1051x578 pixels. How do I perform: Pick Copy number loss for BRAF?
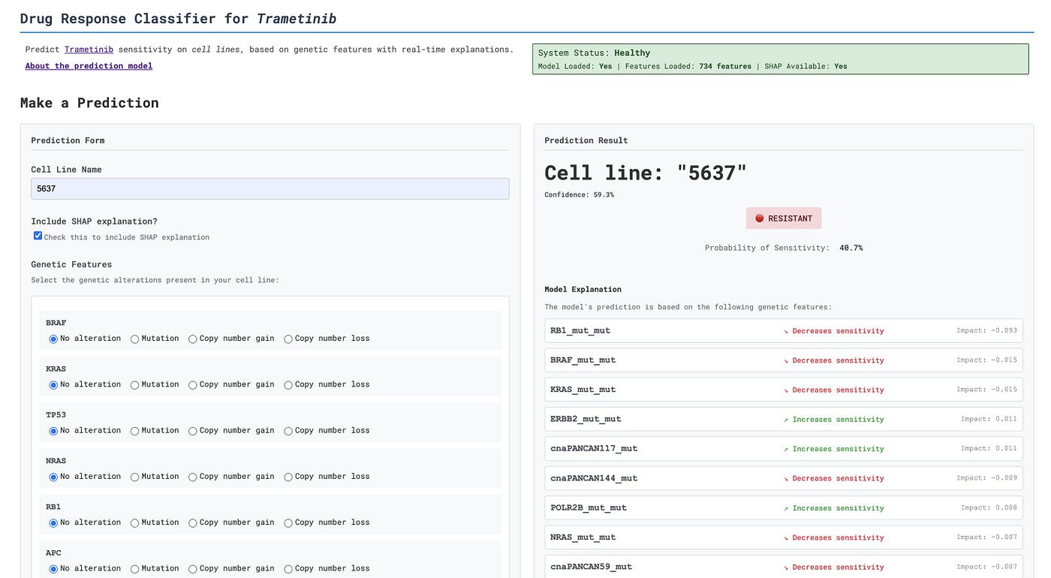(x=288, y=339)
